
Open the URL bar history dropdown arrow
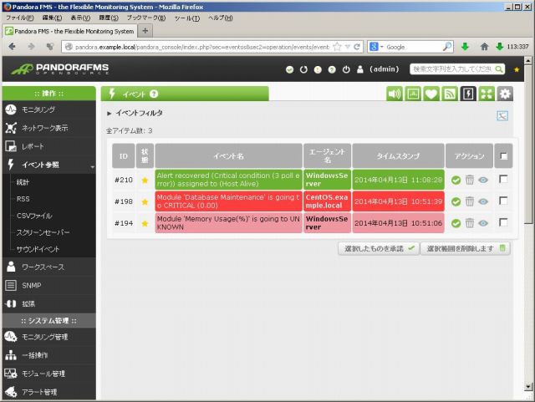[x=348, y=47]
